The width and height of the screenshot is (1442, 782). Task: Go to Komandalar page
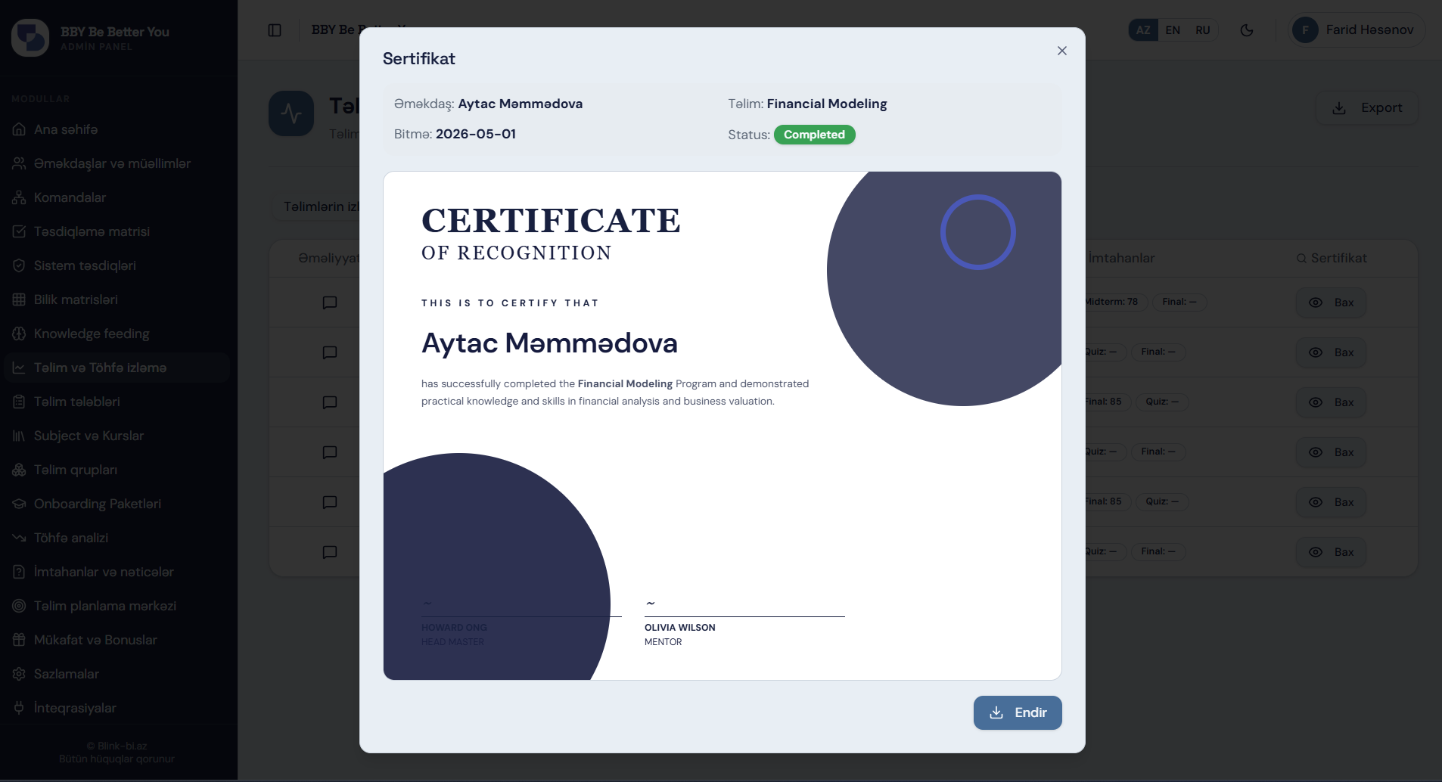(x=117, y=197)
